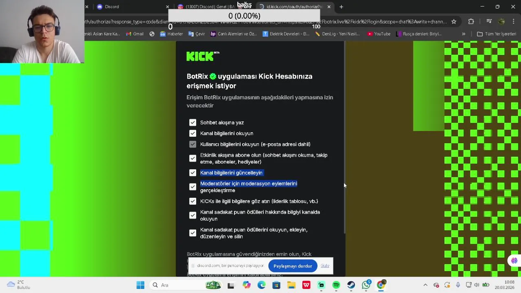Click the page vertical scrollbar

tap(345, 138)
